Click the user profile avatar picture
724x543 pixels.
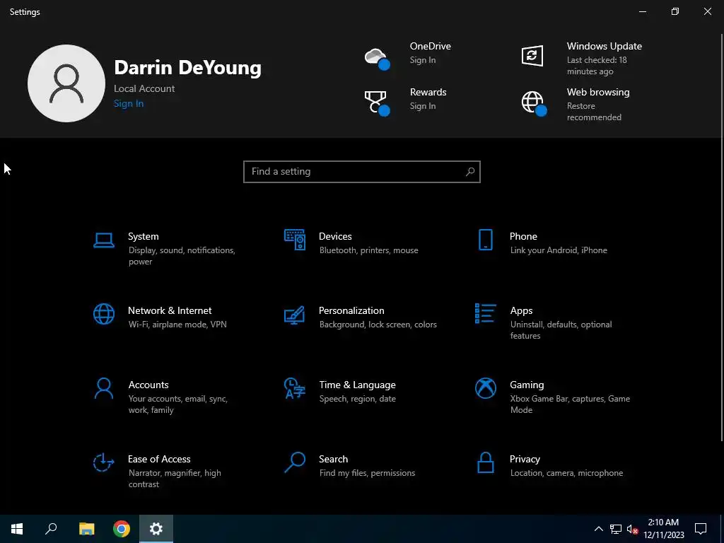pos(66,83)
